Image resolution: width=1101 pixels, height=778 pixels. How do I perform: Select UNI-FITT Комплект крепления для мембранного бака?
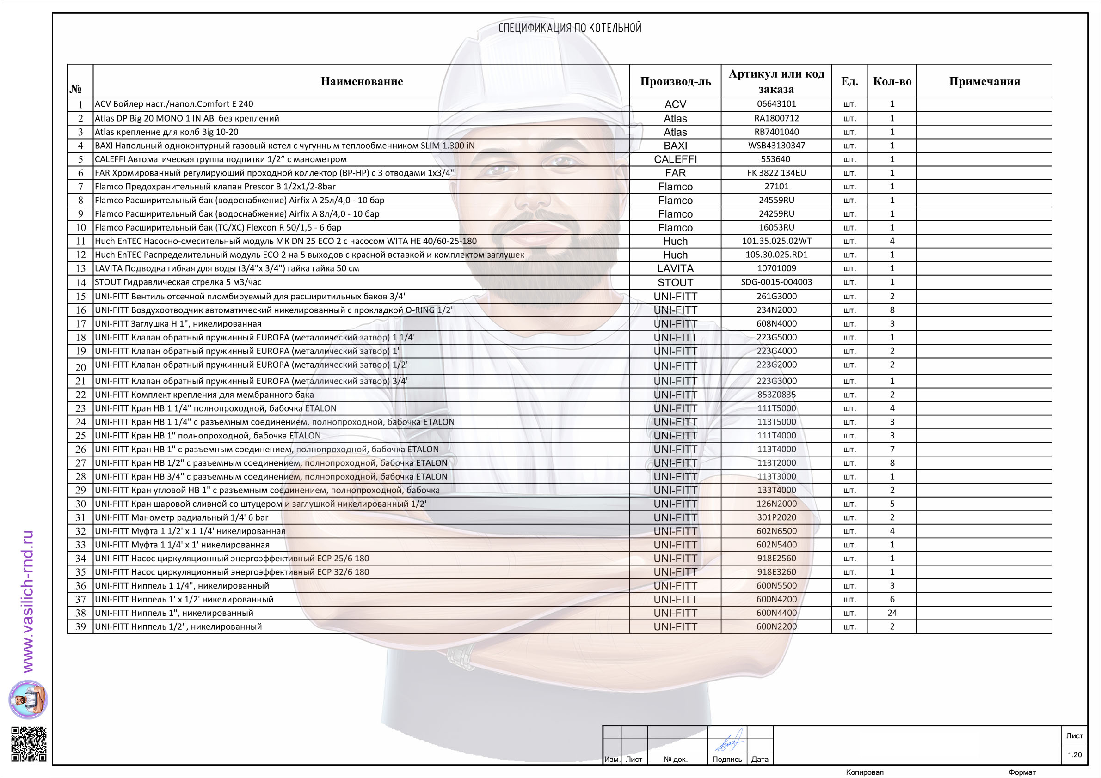click(x=560, y=395)
